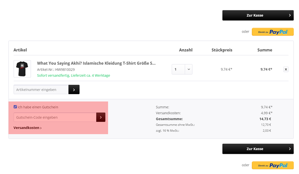Click the Artikelnummer eingeben input field
This screenshot has width=299, height=174.
(x=41, y=90)
